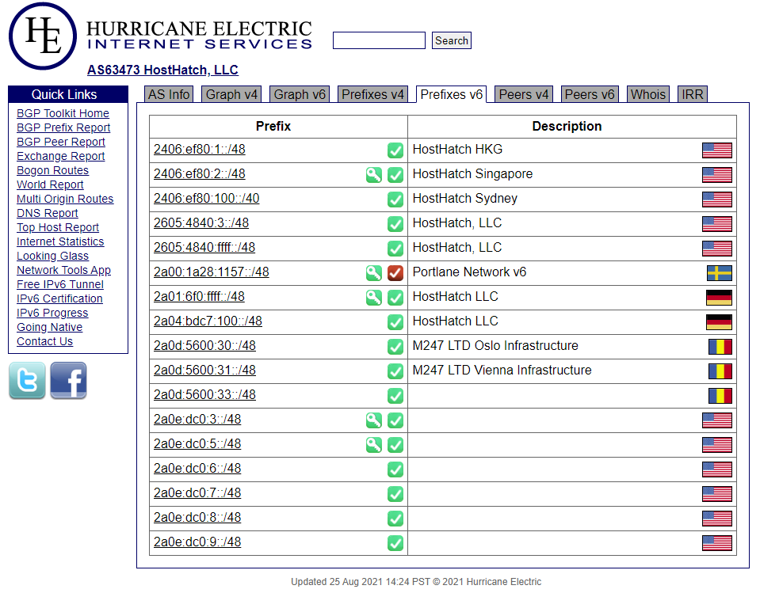Open BGP Prefix Report link
The width and height of the screenshot is (760, 593).
click(x=63, y=127)
